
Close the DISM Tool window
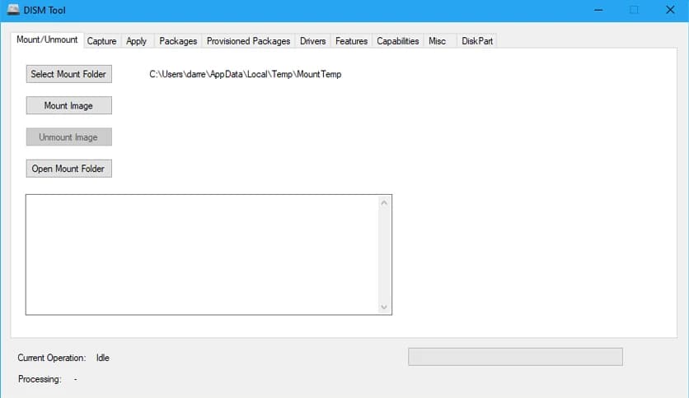click(670, 10)
